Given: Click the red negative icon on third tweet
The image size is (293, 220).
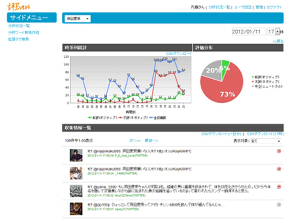Looking at the screenshot, I should (x=279, y=187).
